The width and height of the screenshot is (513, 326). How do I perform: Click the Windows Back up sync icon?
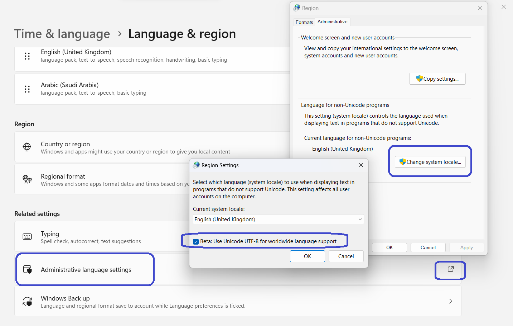pos(27,302)
